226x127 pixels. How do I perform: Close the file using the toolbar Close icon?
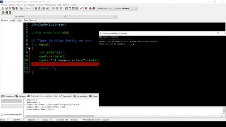click(17, 8)
